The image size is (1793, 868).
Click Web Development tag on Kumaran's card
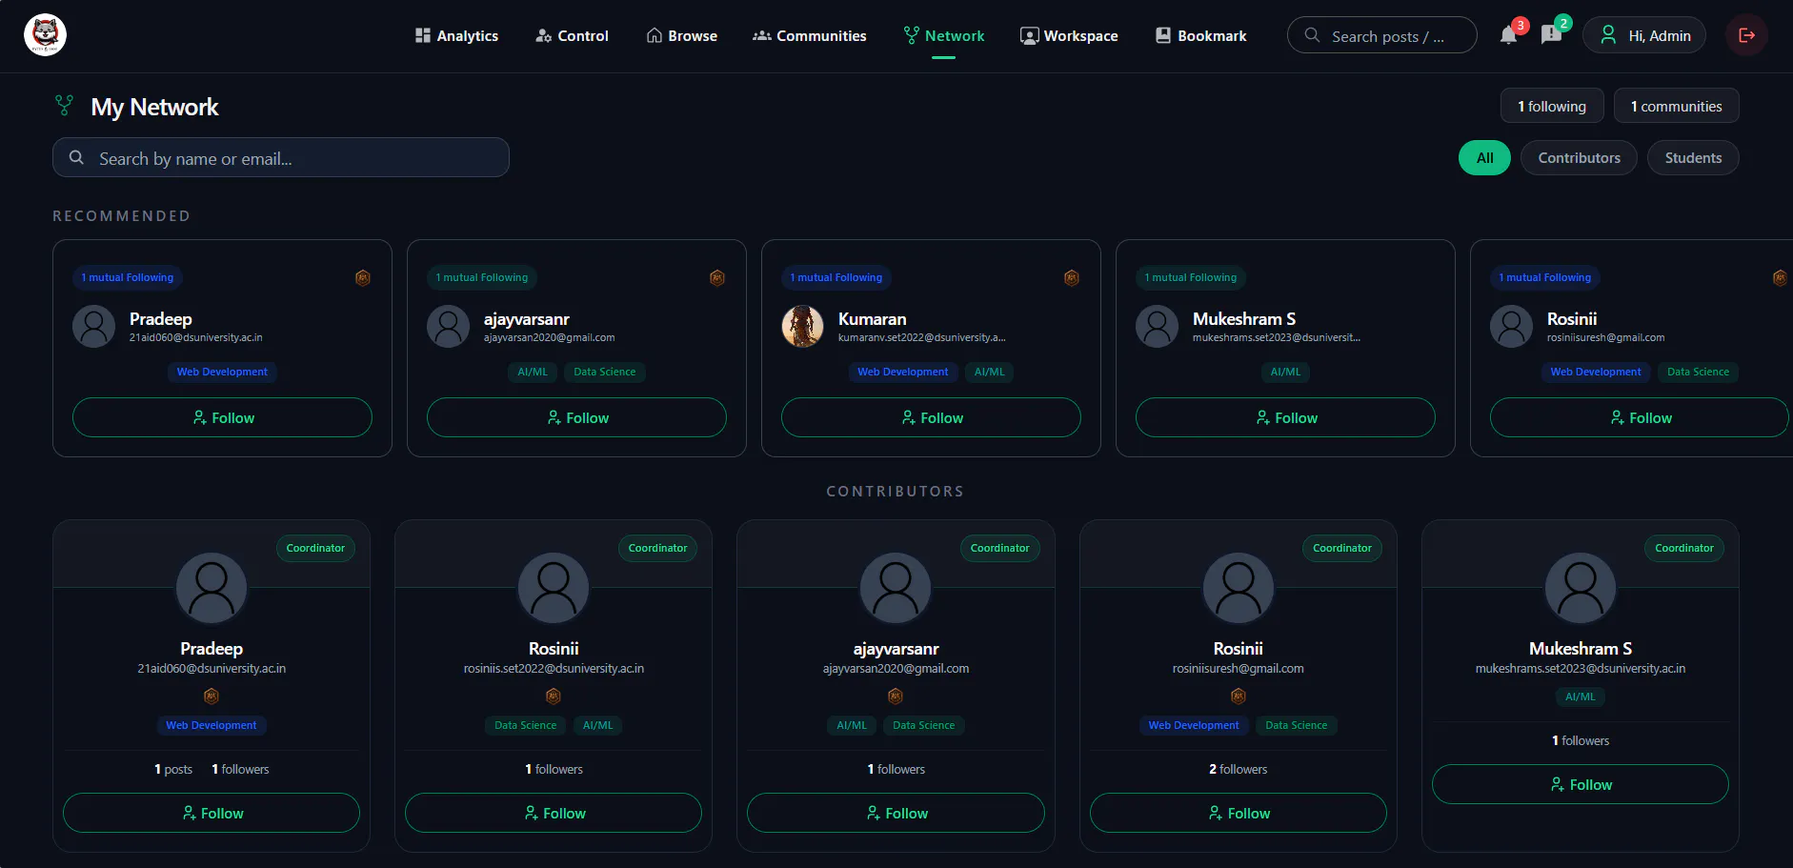[902, 372]
